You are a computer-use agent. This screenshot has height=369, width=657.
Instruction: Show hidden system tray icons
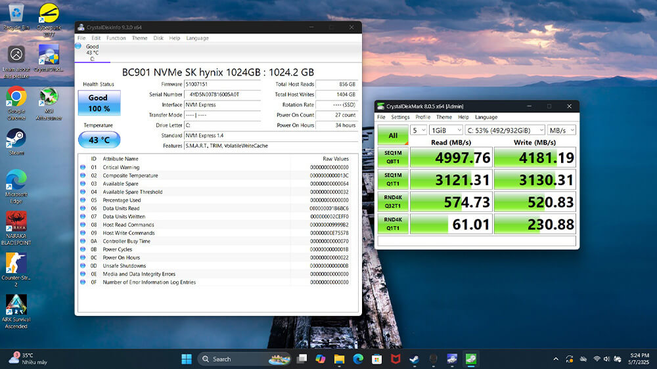click(x=556, y=359)
